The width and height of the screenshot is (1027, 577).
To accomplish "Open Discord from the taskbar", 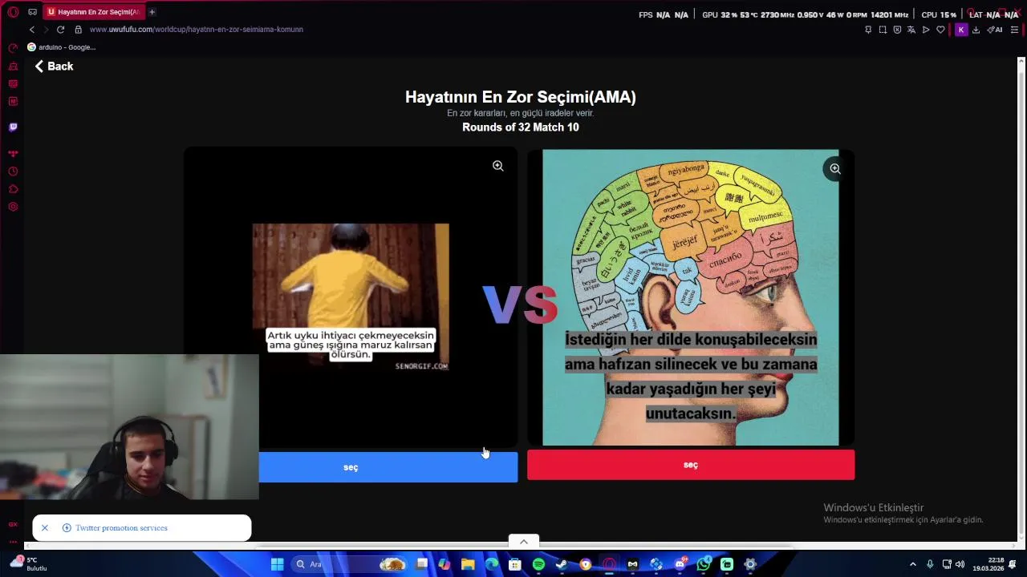I will 680,564.
